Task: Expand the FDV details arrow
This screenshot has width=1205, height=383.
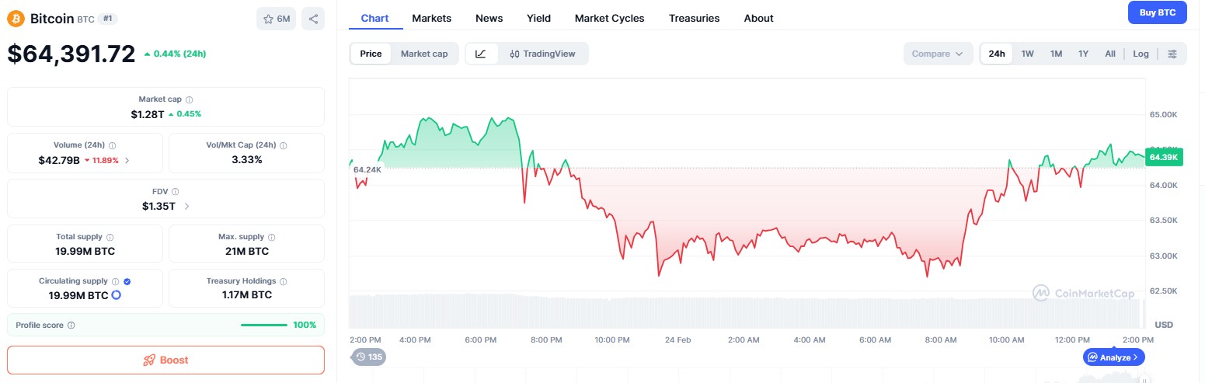Action: [x=186, y=206]
